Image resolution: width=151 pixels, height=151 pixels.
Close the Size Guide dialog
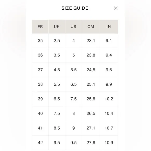[116, 8]
